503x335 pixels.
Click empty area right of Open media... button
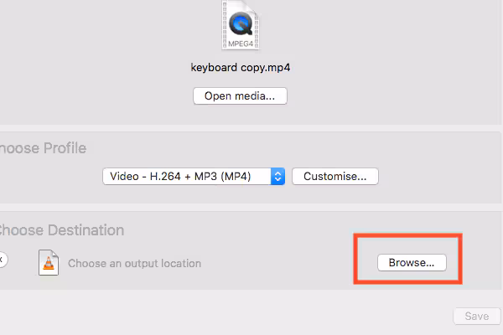(x=377, y=96)
